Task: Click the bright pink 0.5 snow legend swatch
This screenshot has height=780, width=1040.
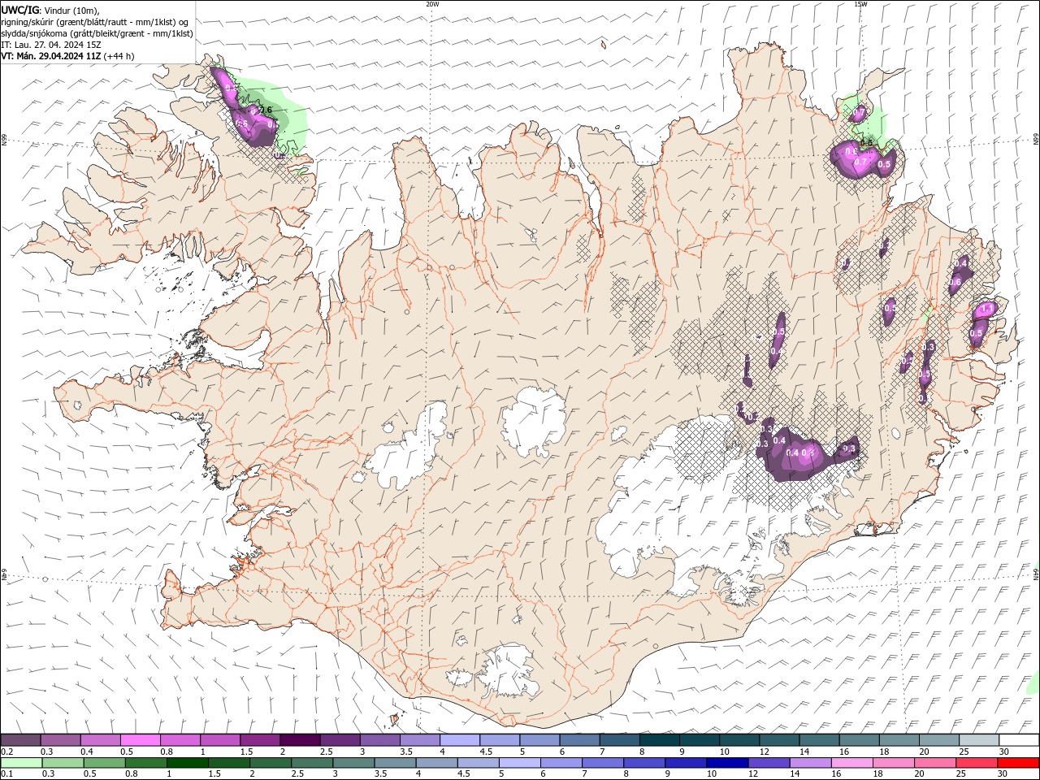Action: point(140,740)
